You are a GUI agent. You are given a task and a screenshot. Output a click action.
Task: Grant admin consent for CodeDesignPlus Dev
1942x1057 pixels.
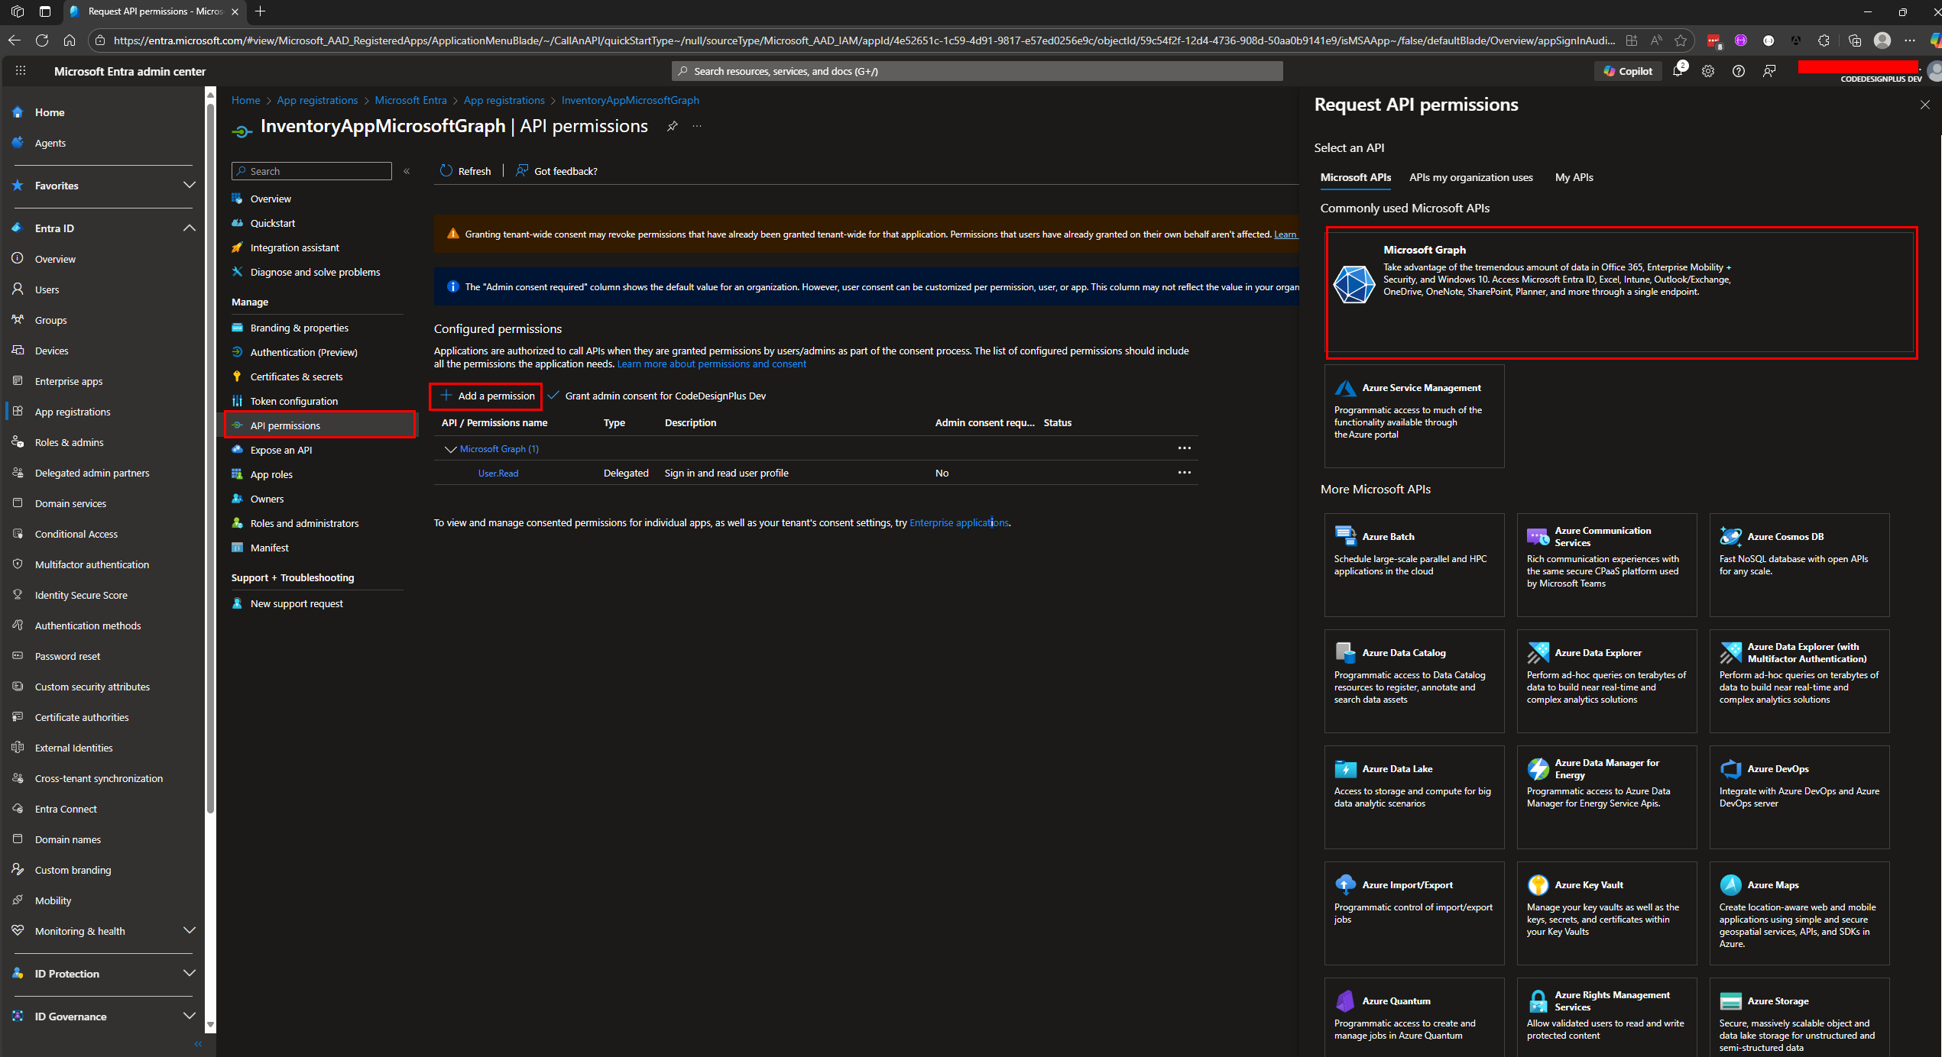click(x=657, y=396)
